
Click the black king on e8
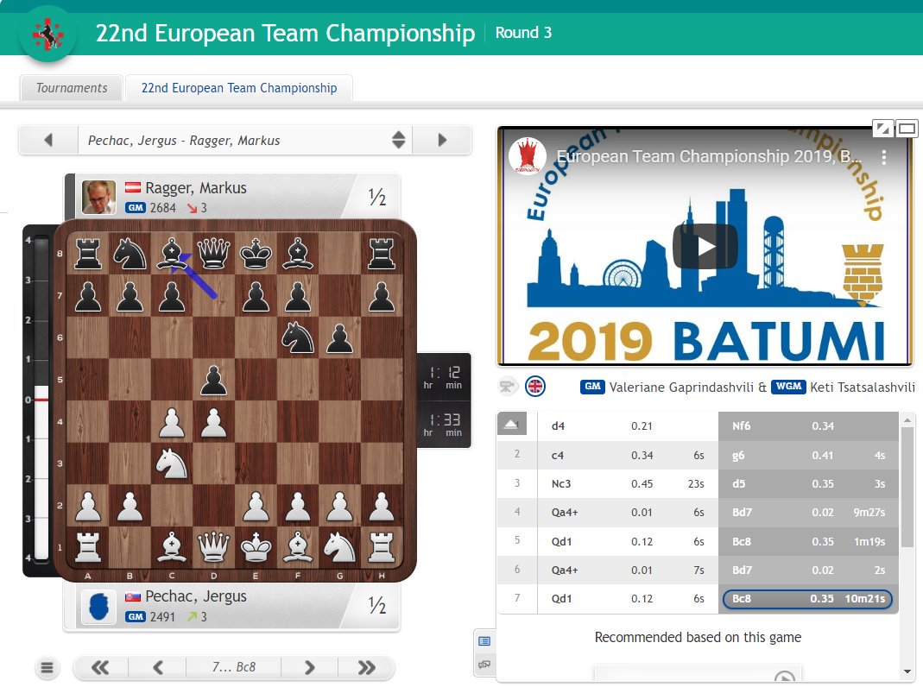(x=256, y=254)
